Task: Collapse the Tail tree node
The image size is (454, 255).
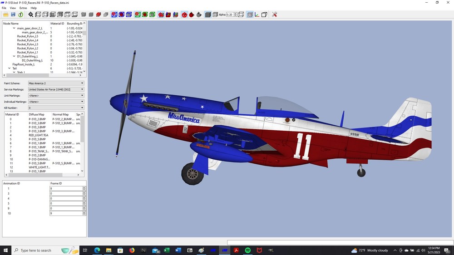Action: (9, 69)
